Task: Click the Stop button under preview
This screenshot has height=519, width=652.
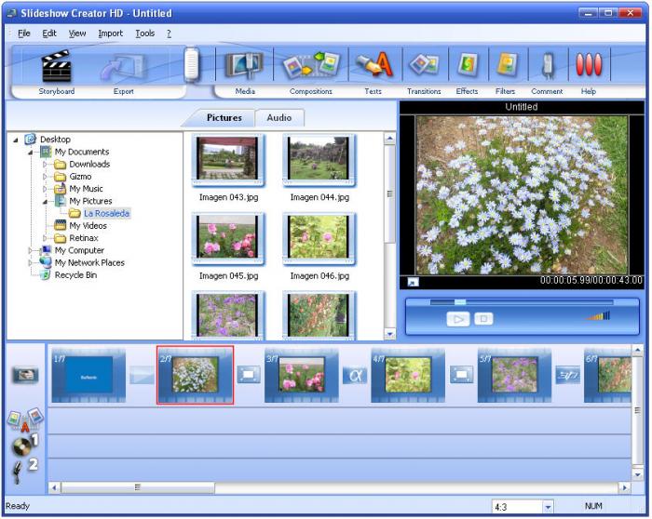Action: point(483,319)
